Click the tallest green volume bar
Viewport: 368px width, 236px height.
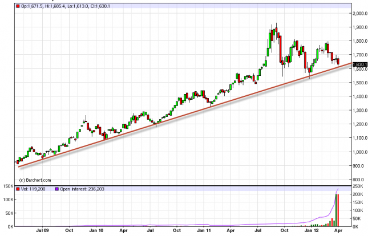coord(336,210)
